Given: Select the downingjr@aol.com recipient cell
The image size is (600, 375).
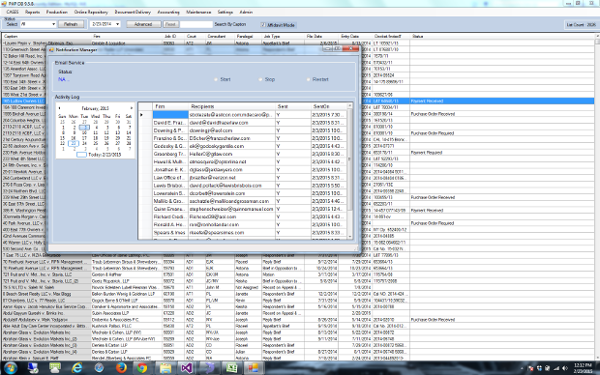Looking at the screenshot, I should click(231, 130).
